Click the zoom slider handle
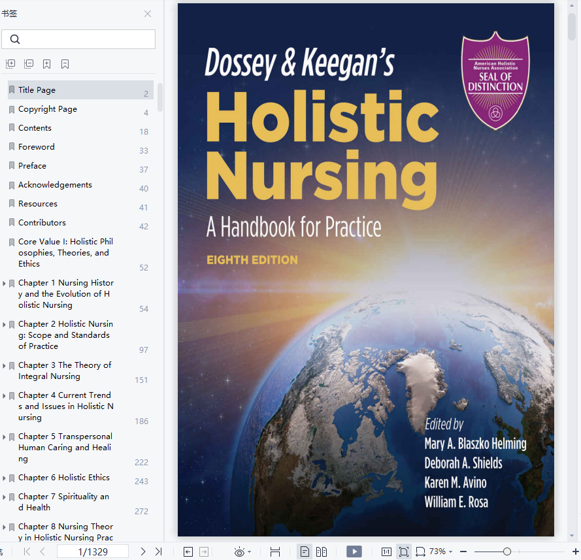The height and width of the screenshot is (560, 581). [x=507, y=552]
